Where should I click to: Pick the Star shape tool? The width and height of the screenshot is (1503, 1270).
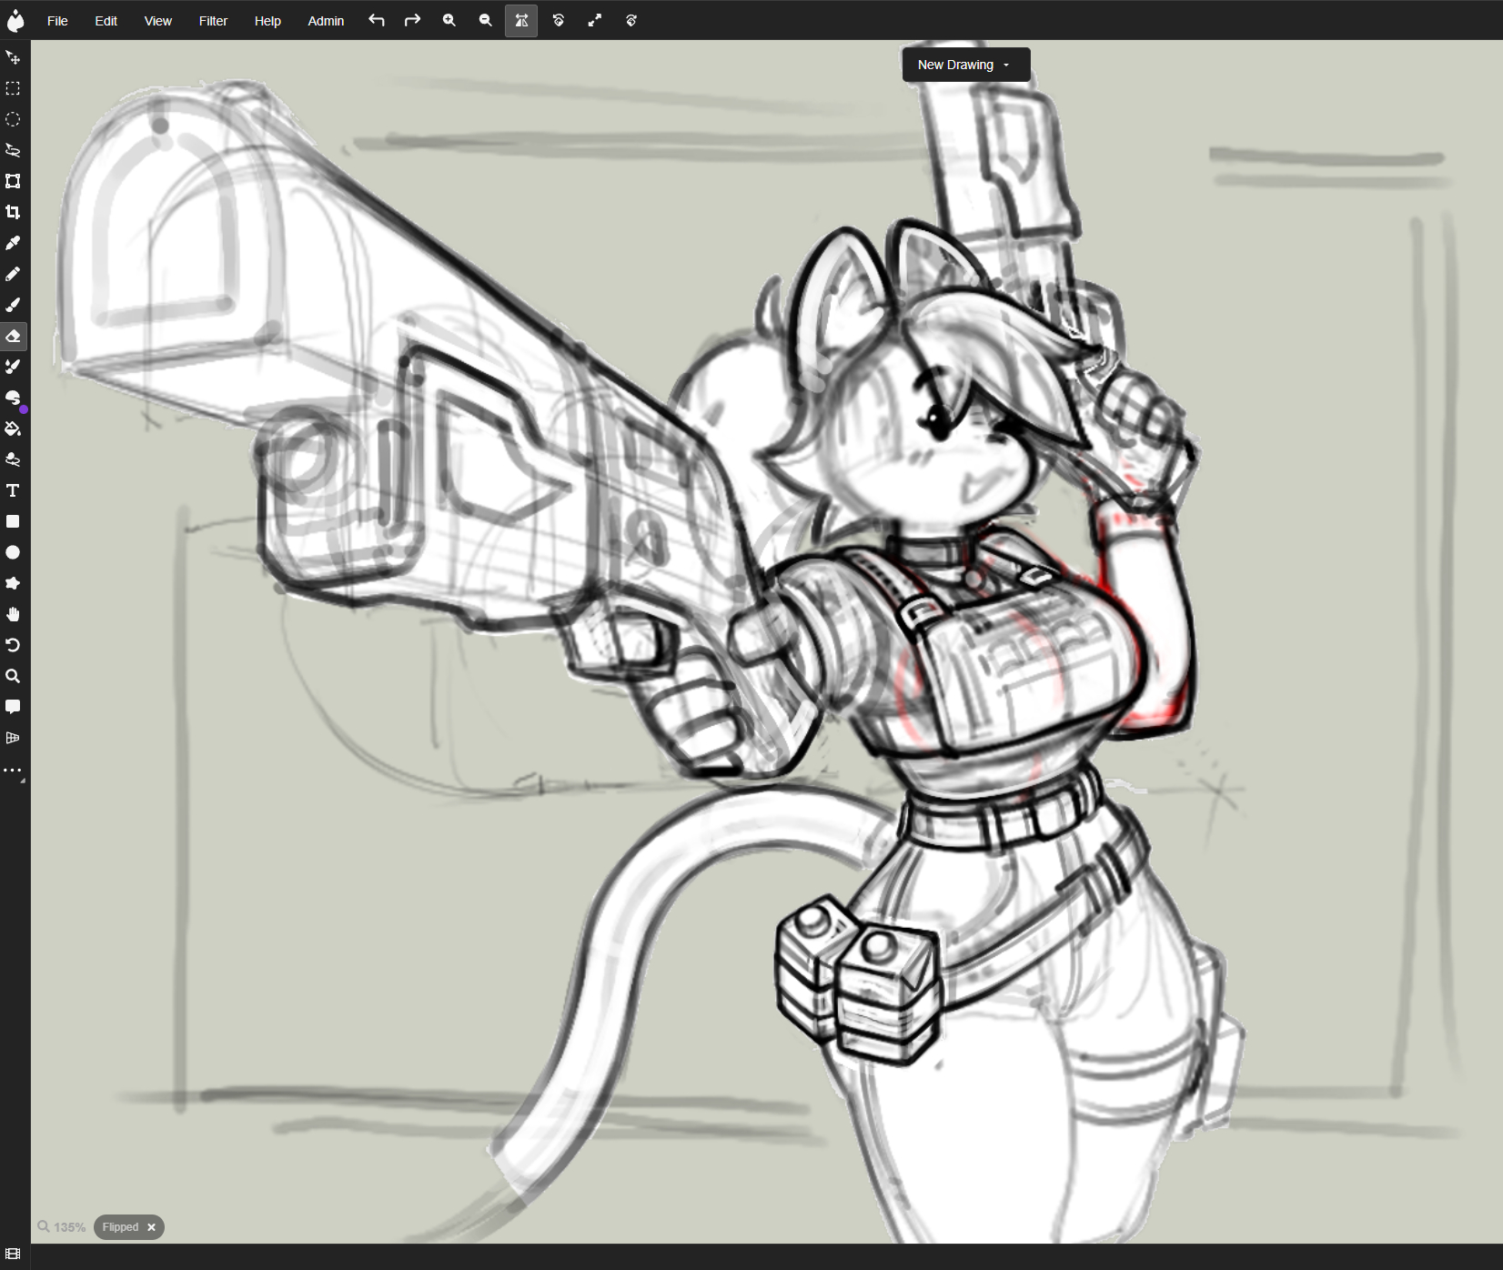tap(13, 583)
